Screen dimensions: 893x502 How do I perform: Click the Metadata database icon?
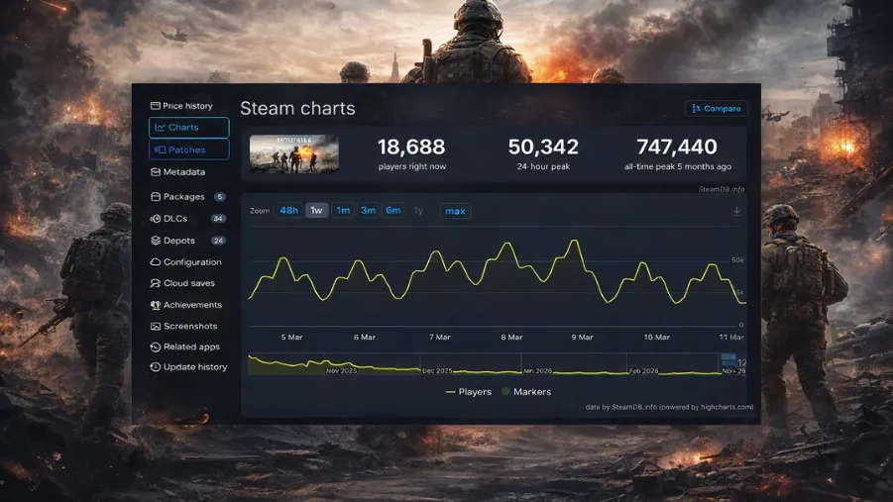156,172
